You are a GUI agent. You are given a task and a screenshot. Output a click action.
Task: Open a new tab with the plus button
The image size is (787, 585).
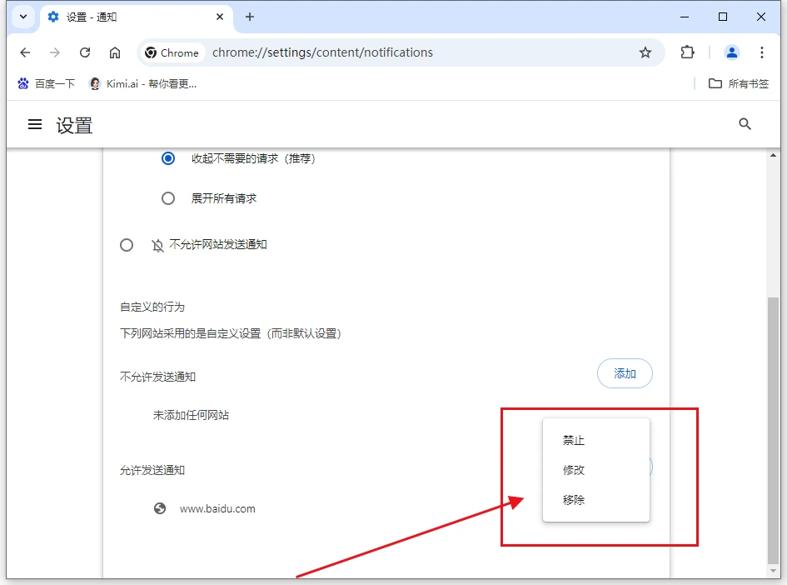click(x=250, y=17)
